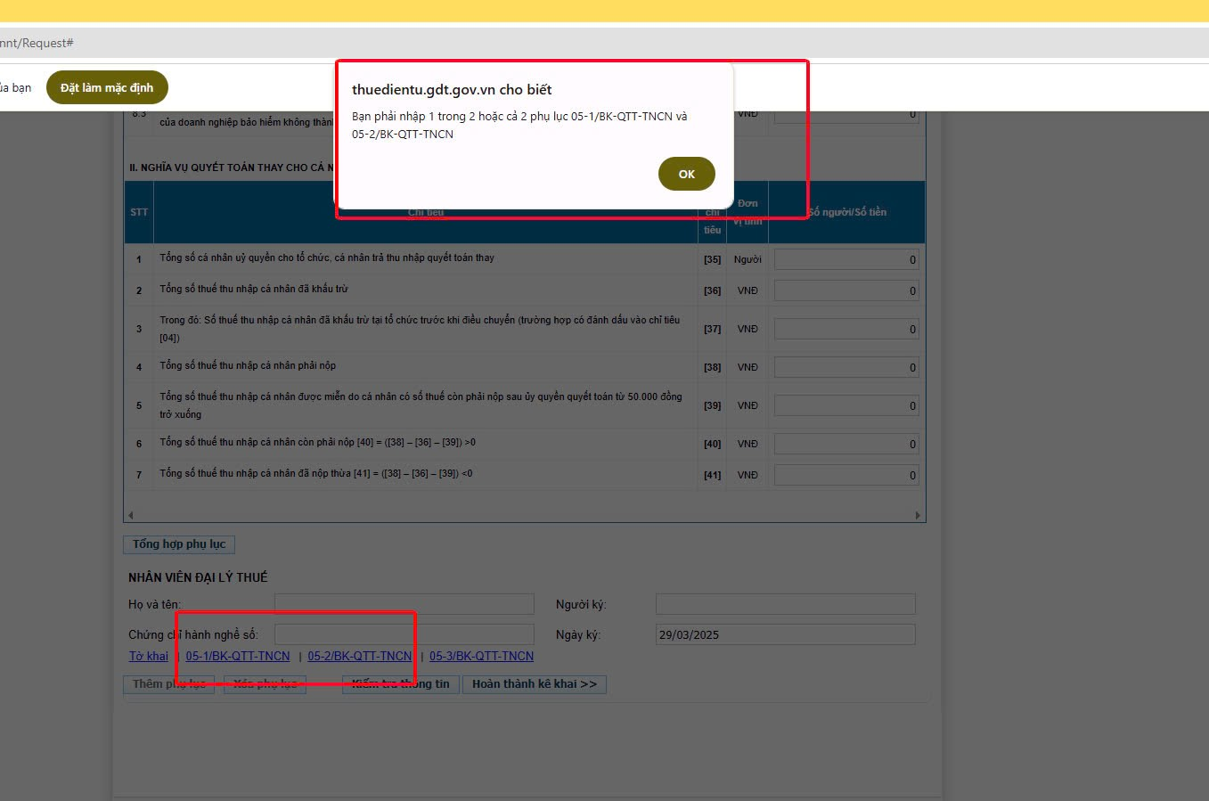1209x801 pixels.
Task: Click the 'Chứng chỉ hành nghề số' field
Action: pos(404,634)
